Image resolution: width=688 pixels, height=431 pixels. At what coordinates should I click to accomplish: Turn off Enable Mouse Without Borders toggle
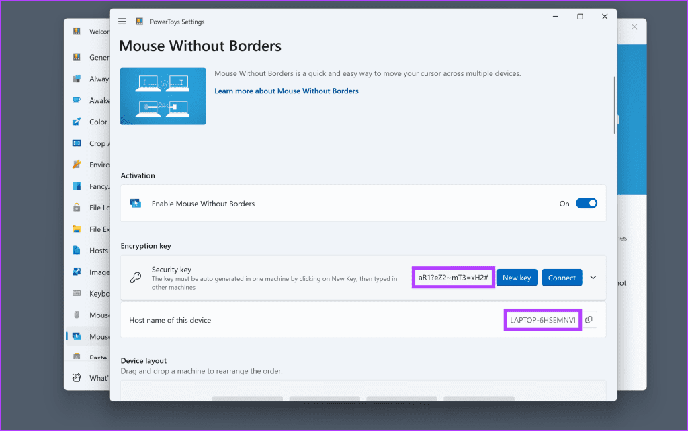586,203
